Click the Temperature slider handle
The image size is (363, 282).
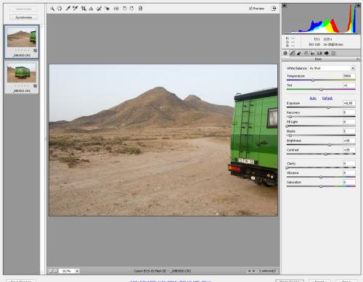pyautogui.click(x=313, y=80)
